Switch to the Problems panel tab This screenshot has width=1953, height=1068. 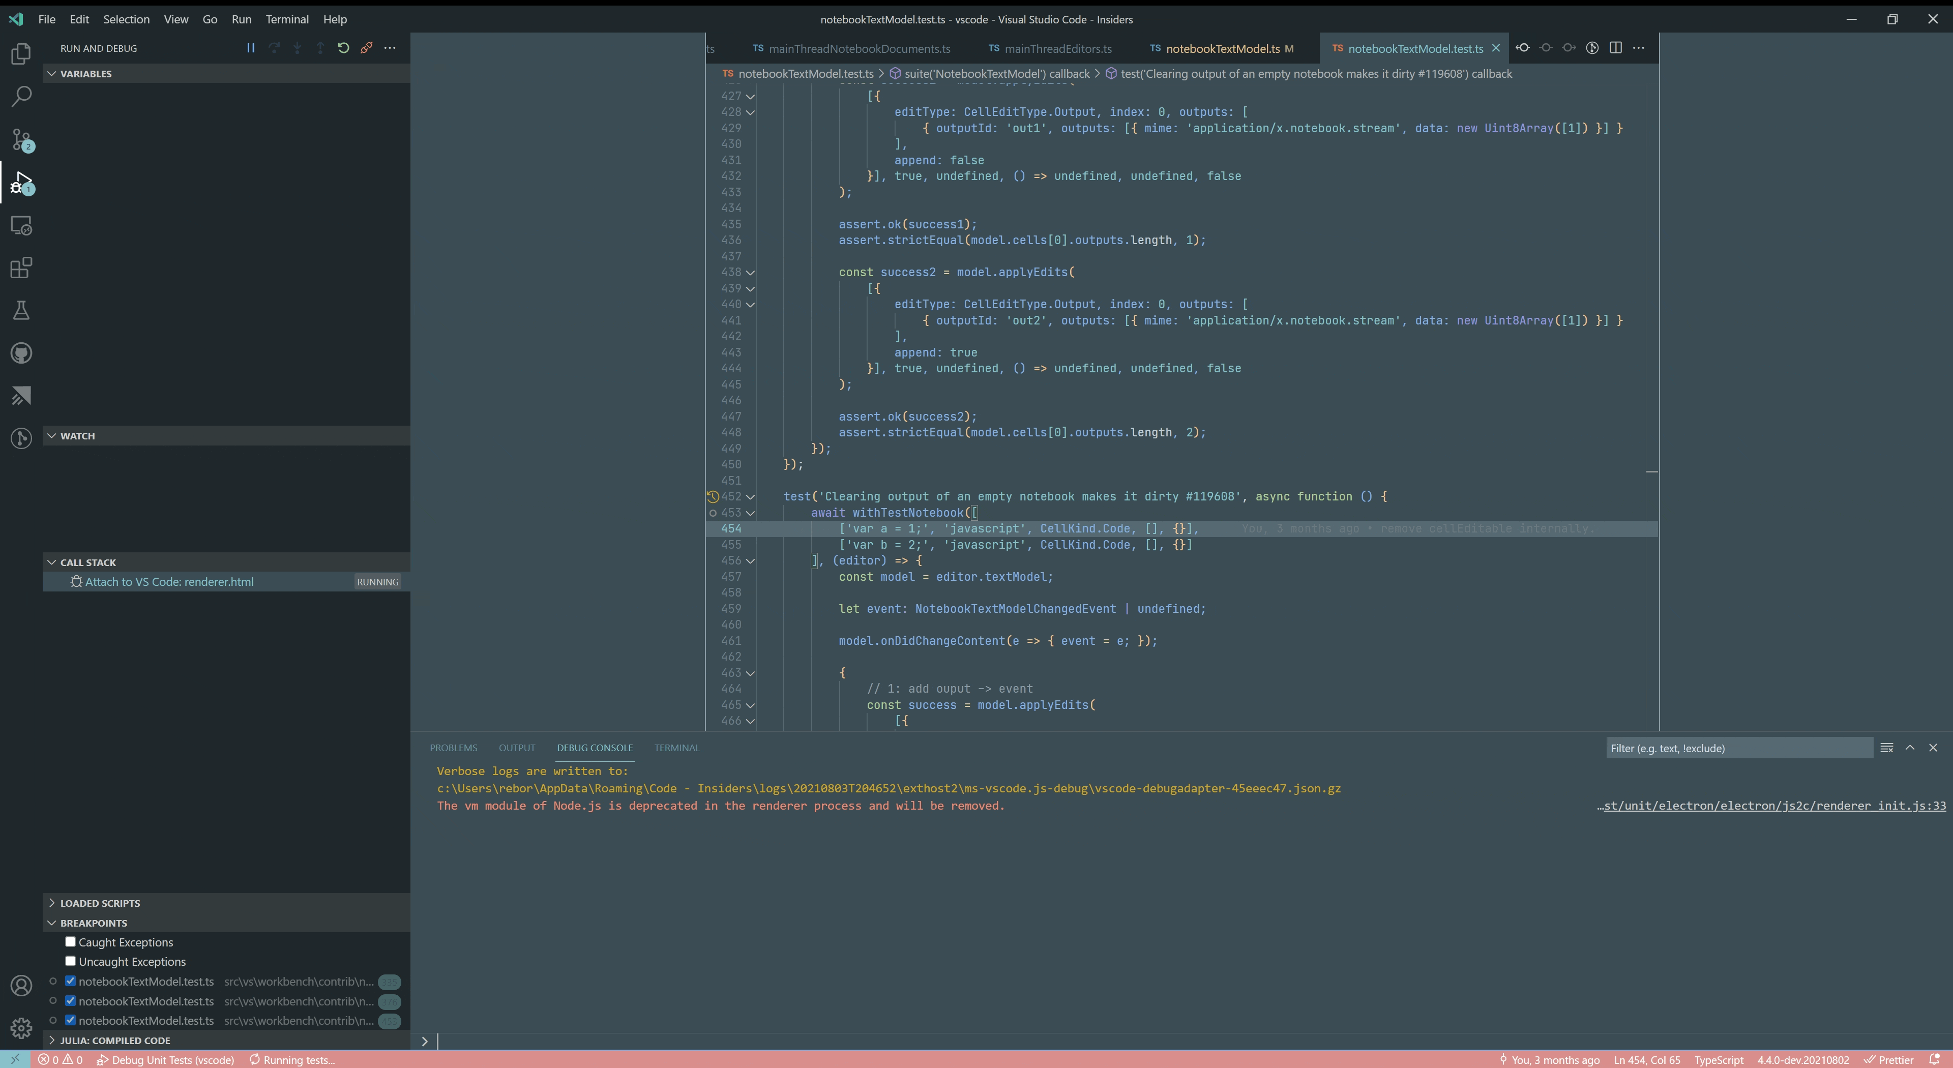point(453,748)
